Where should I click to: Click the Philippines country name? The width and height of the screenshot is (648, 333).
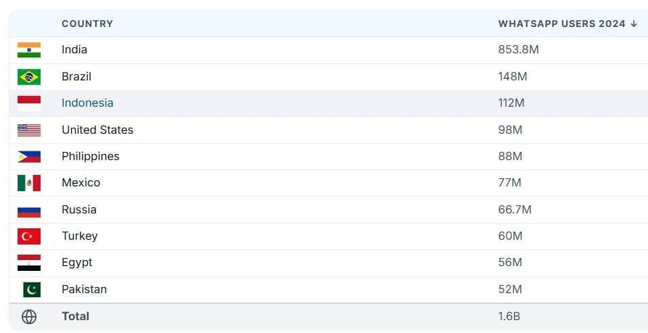click(x=91, y=157)
